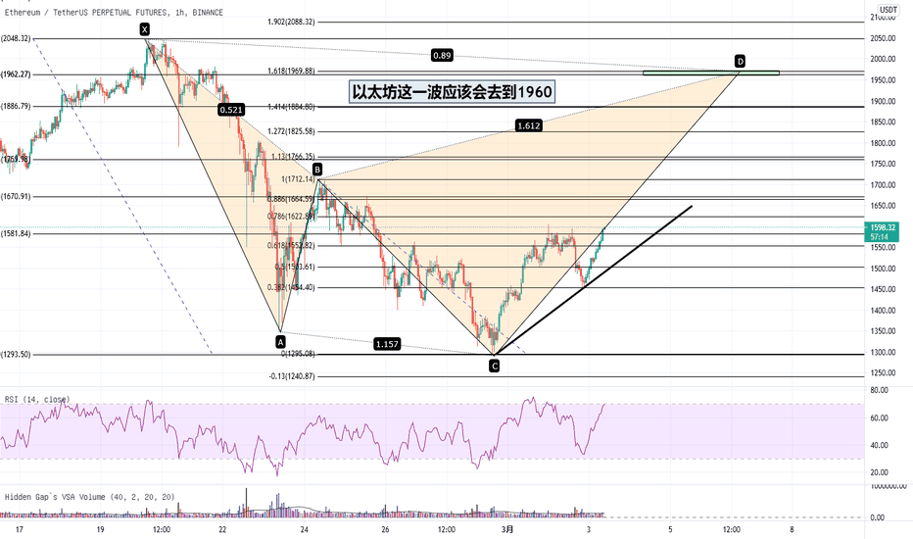Viewport: 913px width, 539px height.
Task: Click the 0(1296.08) Fibonacci level label
Action: [298, 354]
